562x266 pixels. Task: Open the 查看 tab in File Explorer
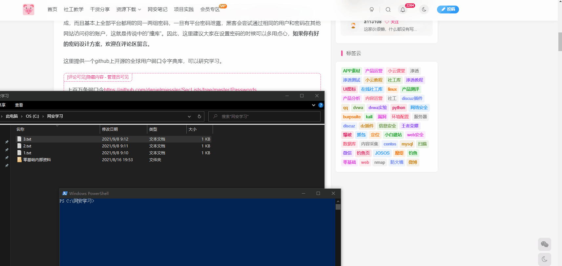coord(19,105)
